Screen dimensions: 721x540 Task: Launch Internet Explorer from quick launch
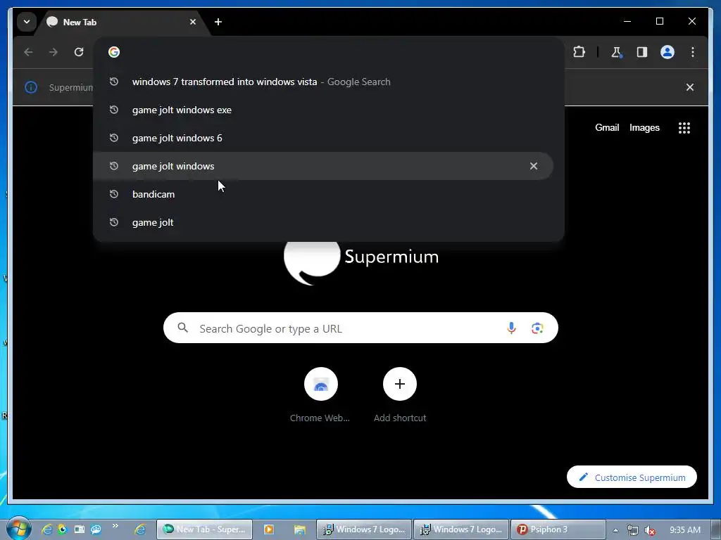[x=46, y=529]
